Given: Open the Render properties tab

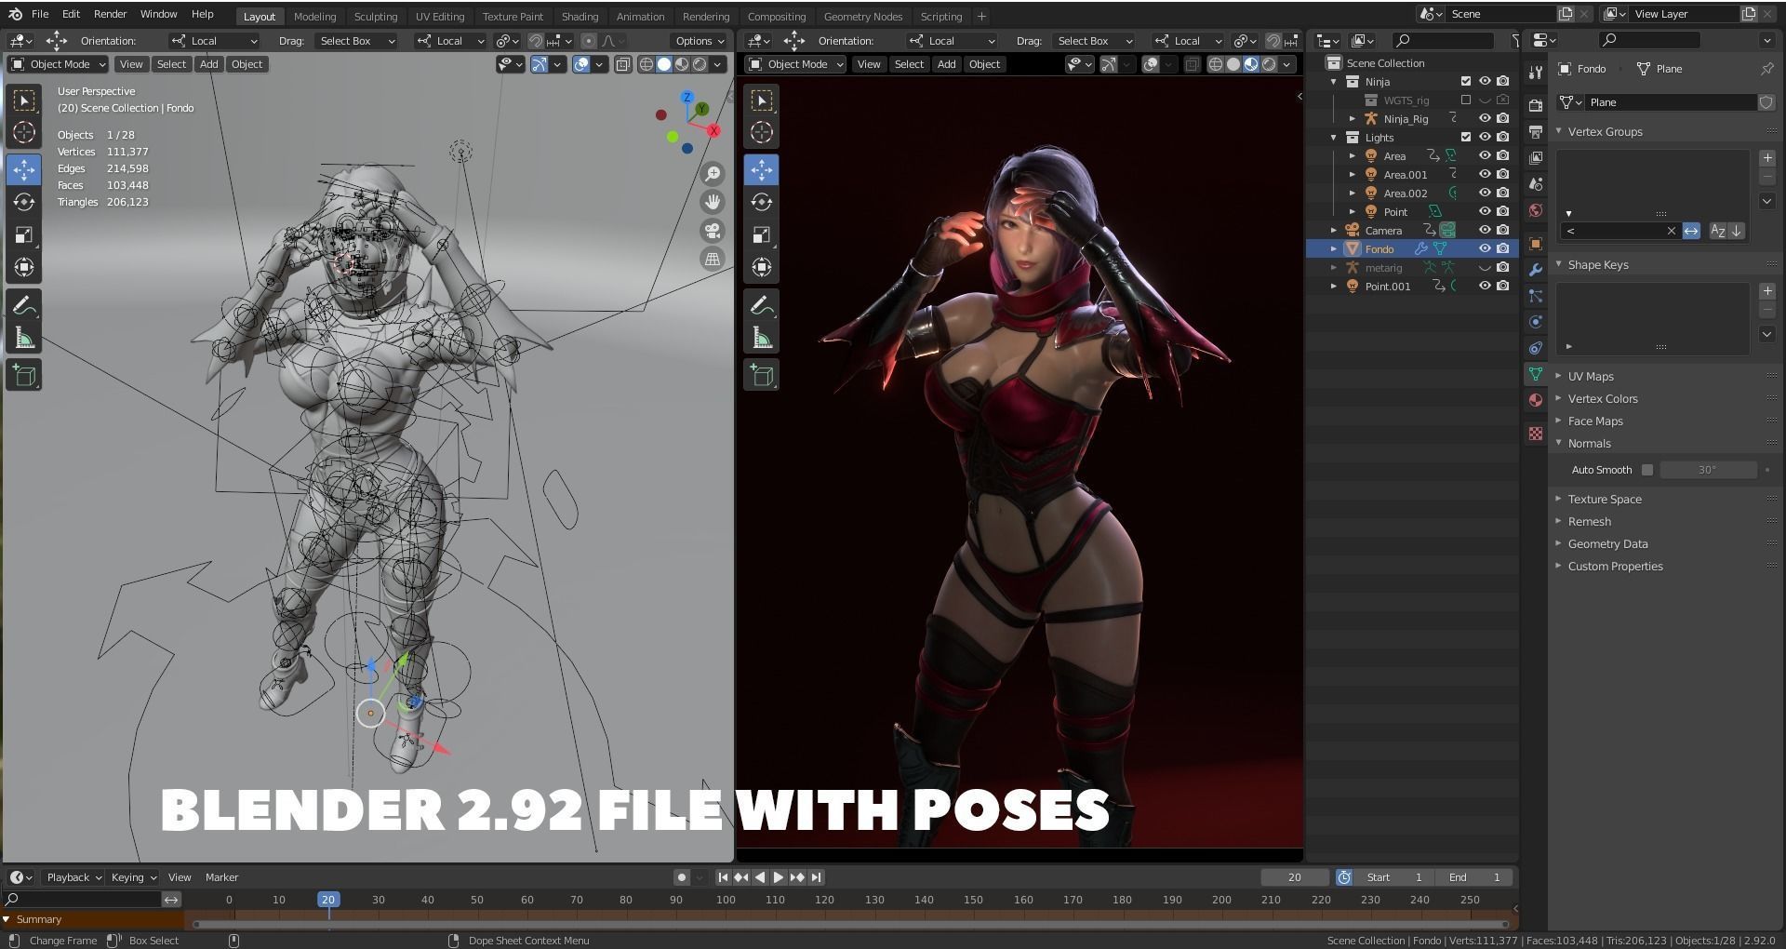Looking at the screenshot, I should [1536, 106].
